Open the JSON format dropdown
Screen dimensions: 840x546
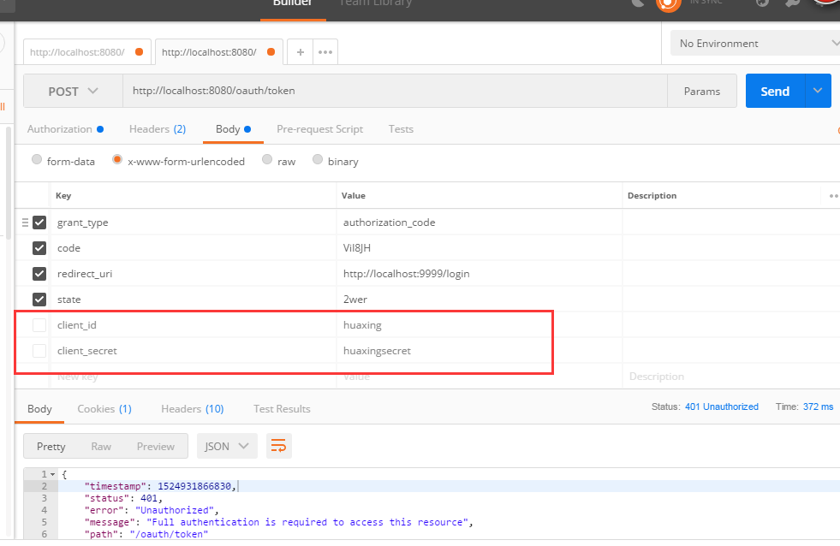(x=227, y=446)
